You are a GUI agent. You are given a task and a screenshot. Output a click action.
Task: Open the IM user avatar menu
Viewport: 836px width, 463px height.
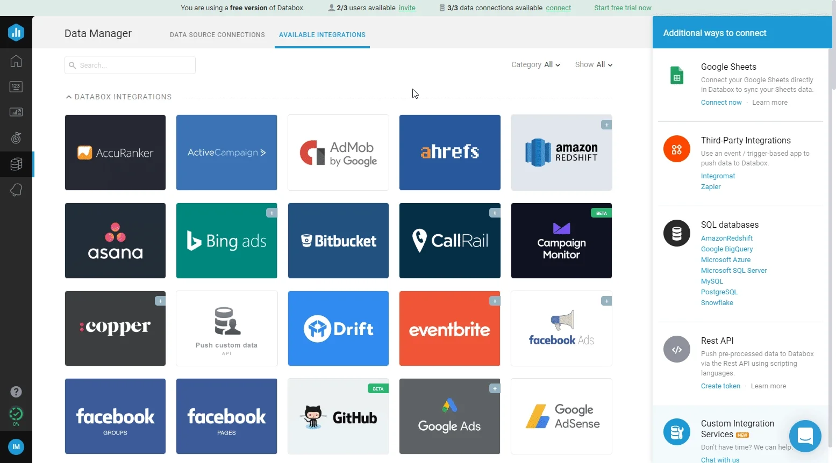coord(16,447)
